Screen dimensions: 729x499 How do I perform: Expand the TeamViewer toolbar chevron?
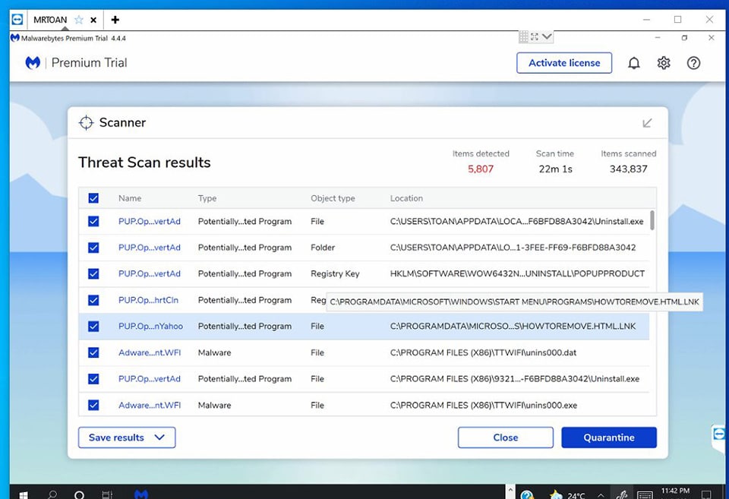pyautogui.click(x=547, y=36)
